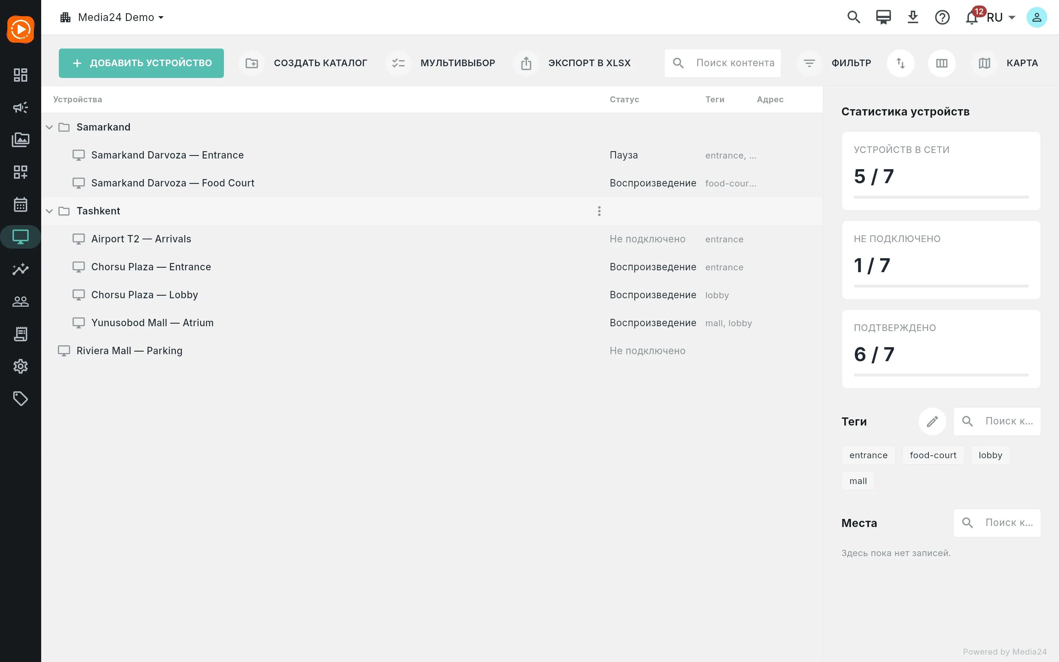This screenshot has width=1059, height=662.
Task: Click ДОБАВИТЬ УСТРОЙСТВО button
Action: tap(141, 63)
